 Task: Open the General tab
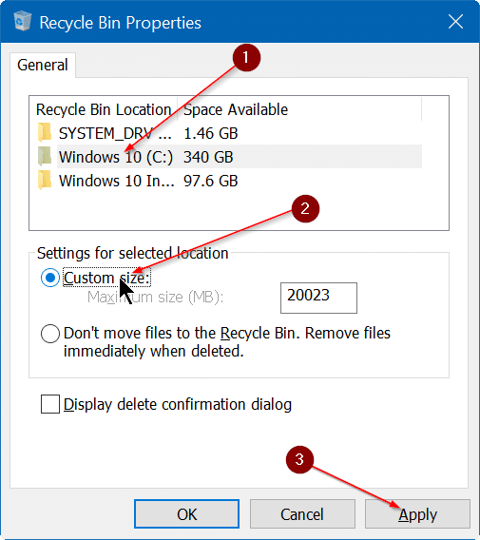(43, 65)
